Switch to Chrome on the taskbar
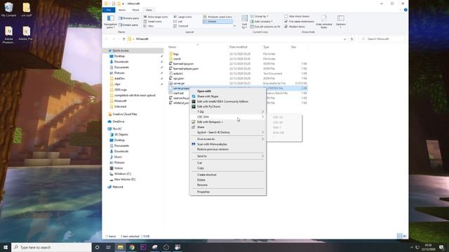Screen dimensions: 449x252 click(132, 247)
